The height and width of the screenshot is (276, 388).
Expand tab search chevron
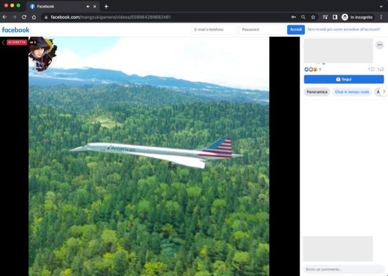tap(381, 7)
